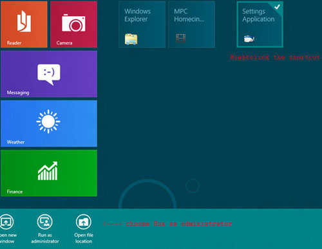
Task: Open the Weather tile
Action: pyautogui.click(x=49, y=124)
